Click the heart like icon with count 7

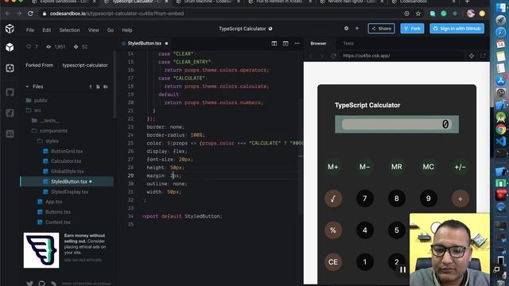[x=29, y=47]
